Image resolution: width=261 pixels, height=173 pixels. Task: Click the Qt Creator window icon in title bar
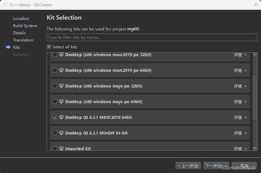[5, 5]
